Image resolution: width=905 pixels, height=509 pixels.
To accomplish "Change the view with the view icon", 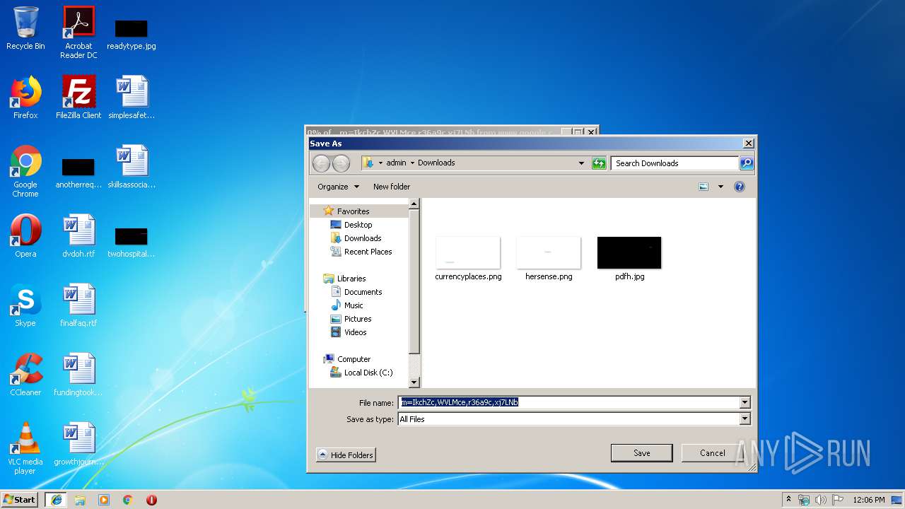I will point(703,187).
